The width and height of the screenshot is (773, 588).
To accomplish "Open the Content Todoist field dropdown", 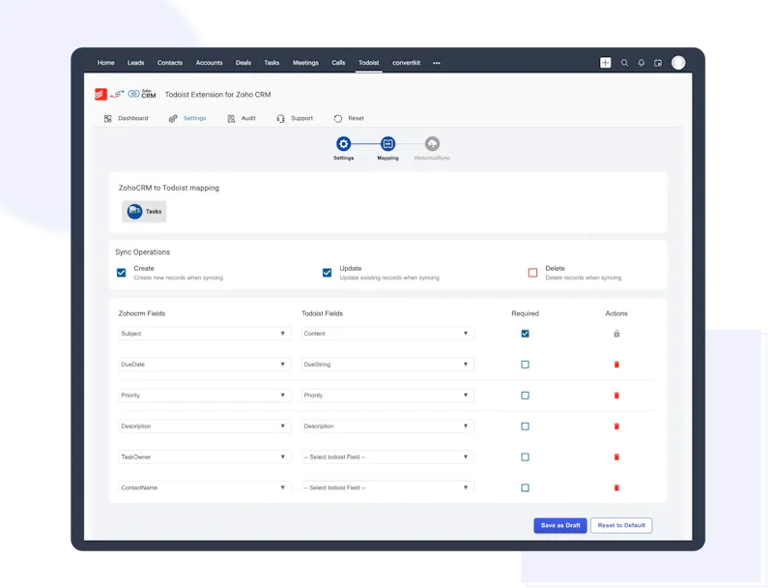I will click(x=387, y=334).
